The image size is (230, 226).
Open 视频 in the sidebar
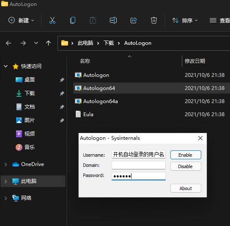(x=30, y=133)
